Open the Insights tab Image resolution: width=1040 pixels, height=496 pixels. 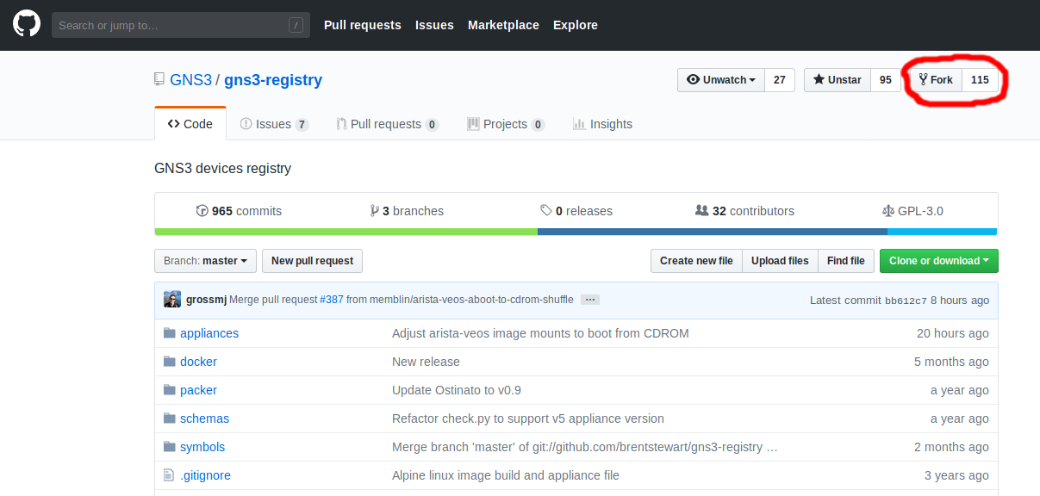pyautogui.click(x=602, y=124)
